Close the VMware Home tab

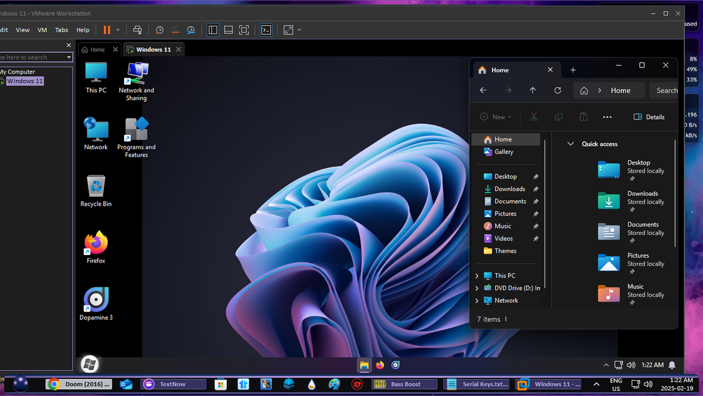[x=115, y=49]
